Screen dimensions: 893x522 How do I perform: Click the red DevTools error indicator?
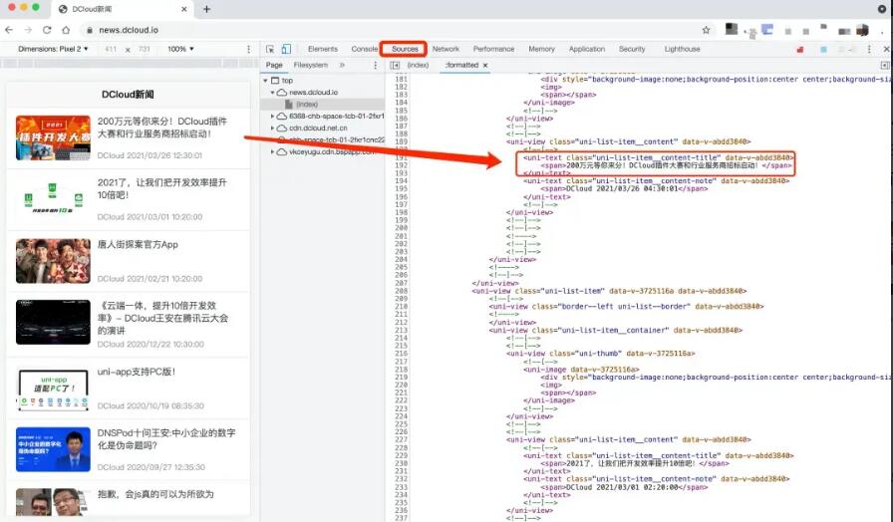pos(800,50)
